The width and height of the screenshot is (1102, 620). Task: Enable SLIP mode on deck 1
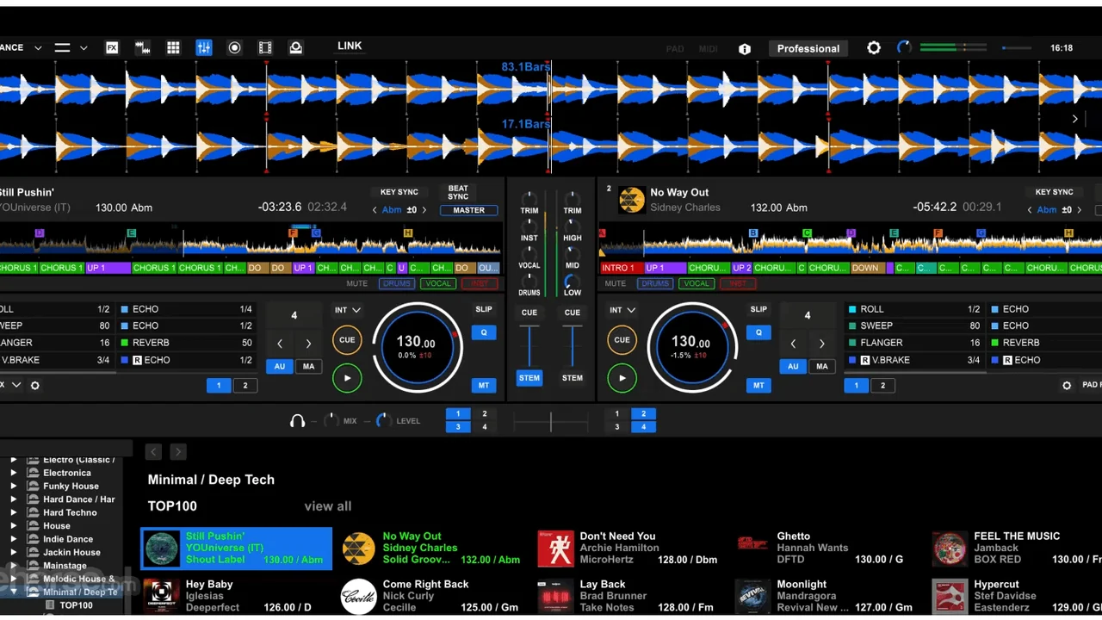pyautogui.click(x=484, y=309)
